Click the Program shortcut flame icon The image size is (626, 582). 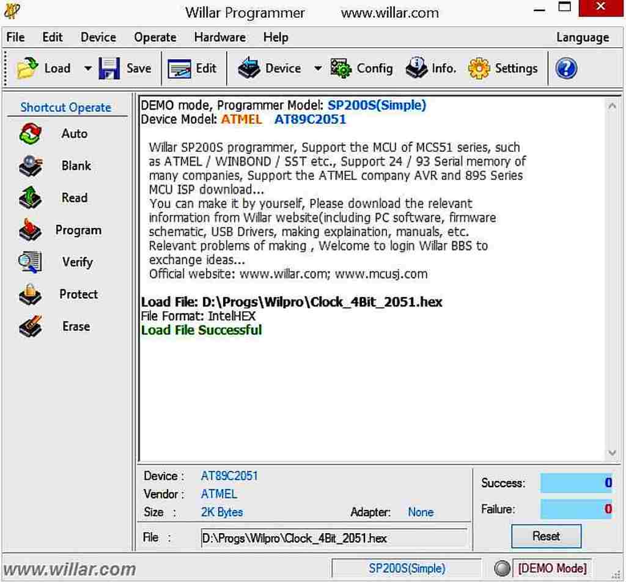(x=30, y=230)
